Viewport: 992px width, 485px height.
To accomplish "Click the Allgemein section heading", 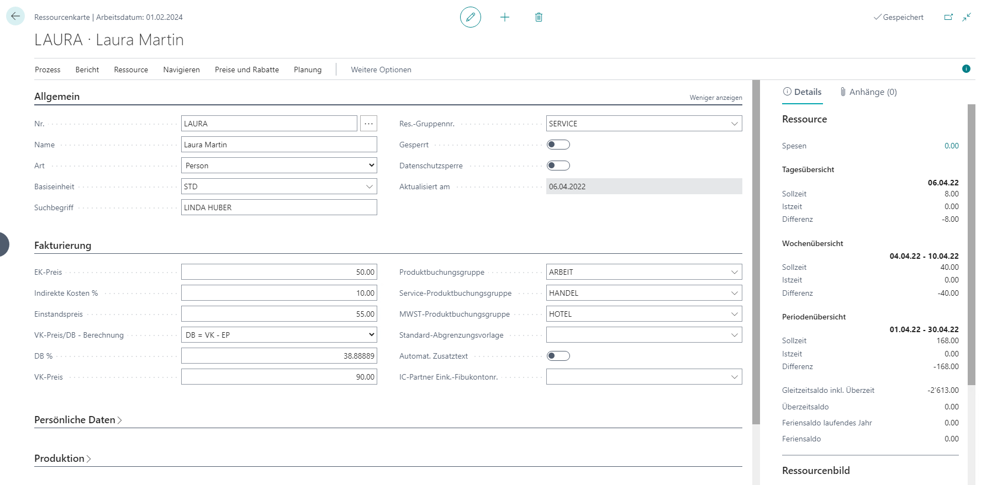I will pyautogui.click(x=57, y=97).
